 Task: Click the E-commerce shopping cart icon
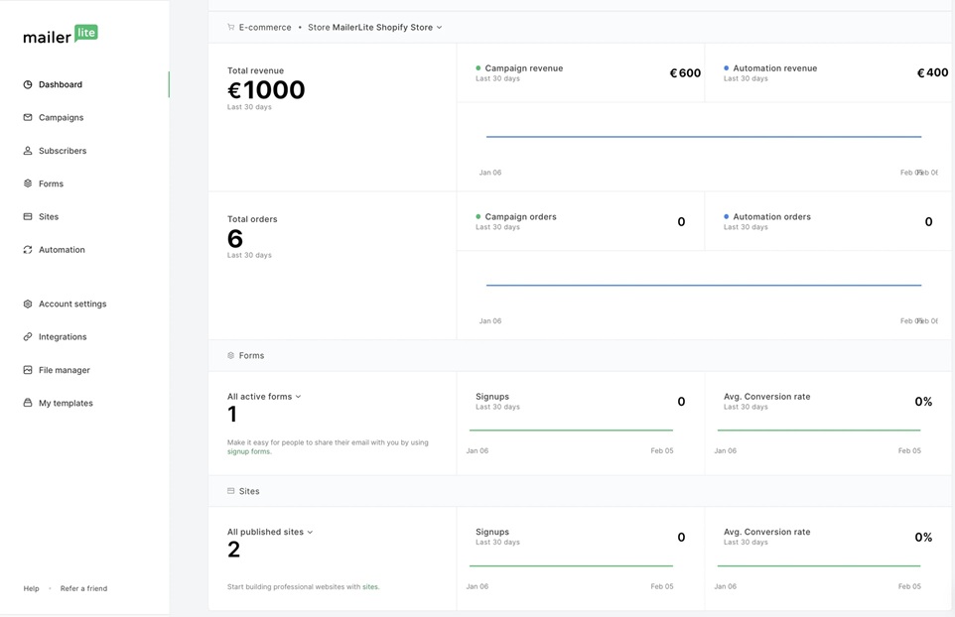coord(231,27)
